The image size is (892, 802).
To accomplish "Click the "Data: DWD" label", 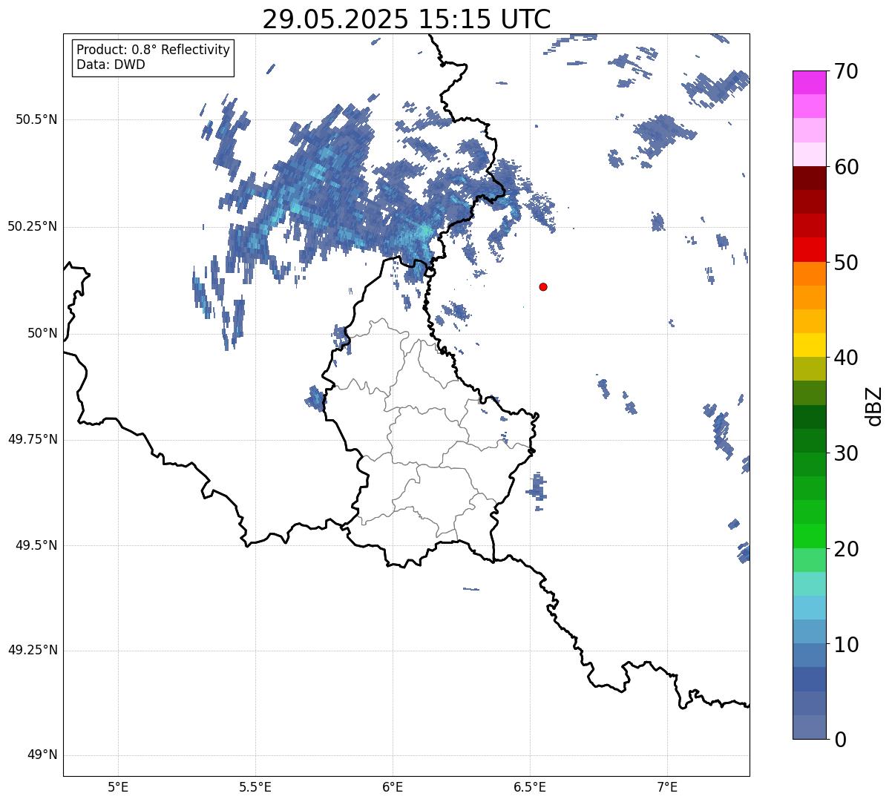I will click(x=111, y=65).
